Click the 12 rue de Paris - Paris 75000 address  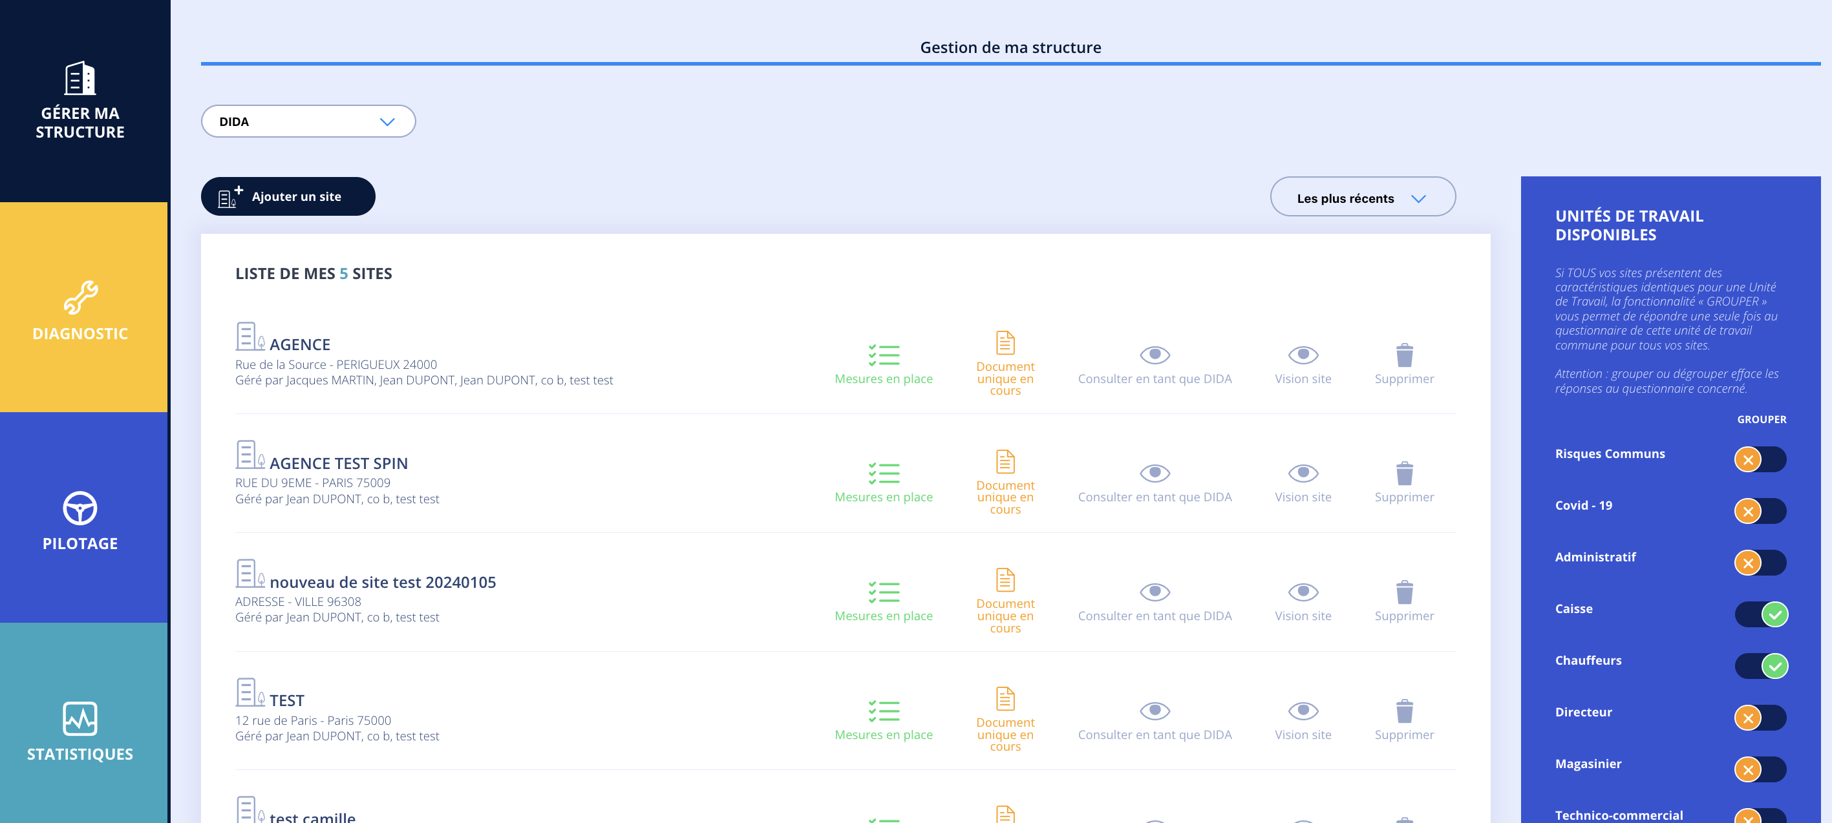pyautogui.click(x=313, y=721)
